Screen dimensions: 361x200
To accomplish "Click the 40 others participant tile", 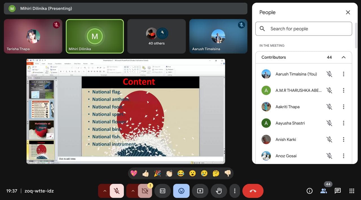I will click(x=157, y=36).
